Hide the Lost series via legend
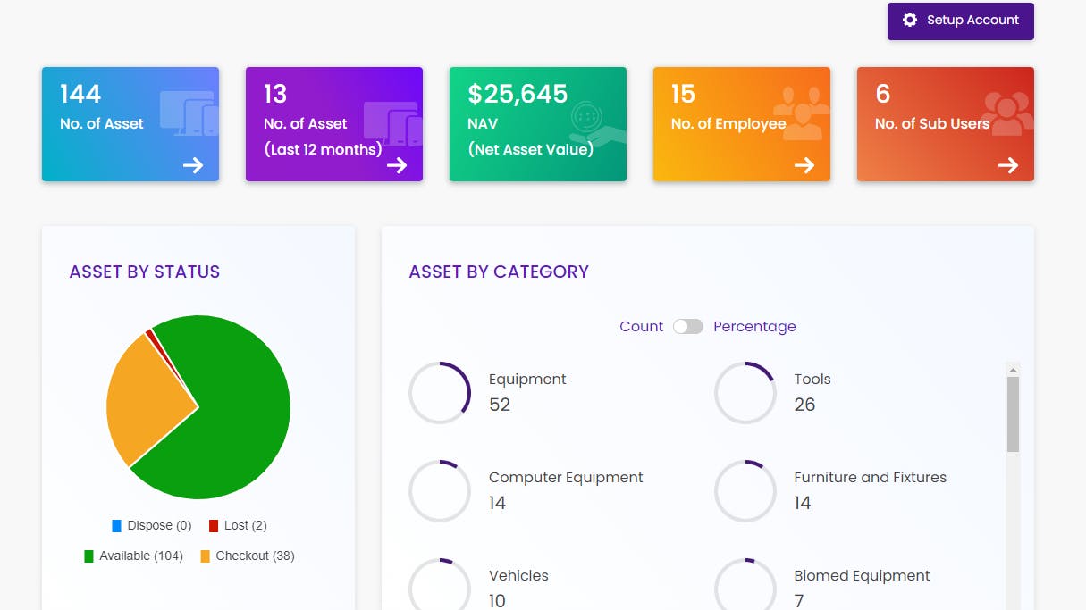The width and height of the screenshot is (1086, 610). click(x=238, y=526)
